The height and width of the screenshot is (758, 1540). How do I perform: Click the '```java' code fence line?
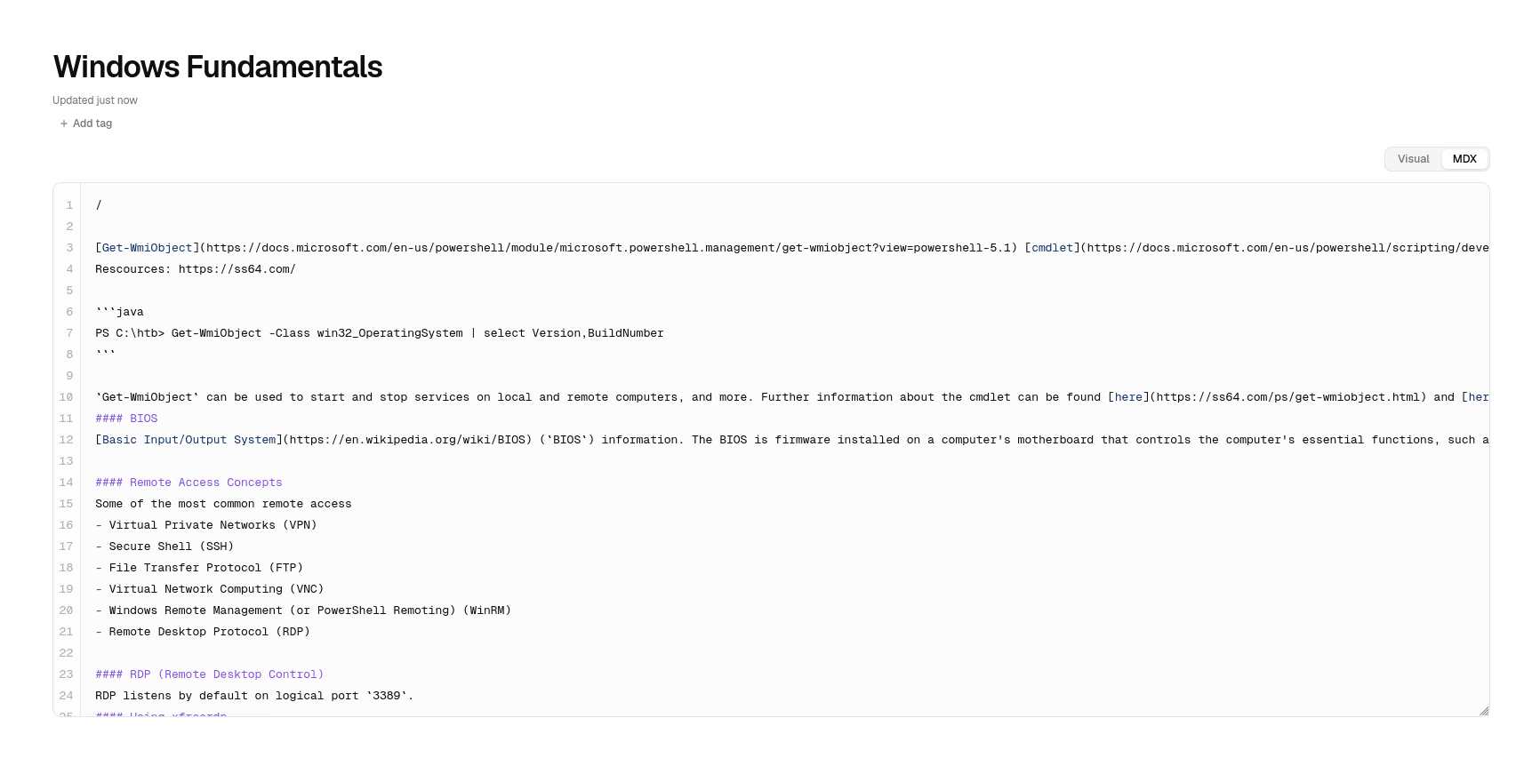click(x=119, y=312)
